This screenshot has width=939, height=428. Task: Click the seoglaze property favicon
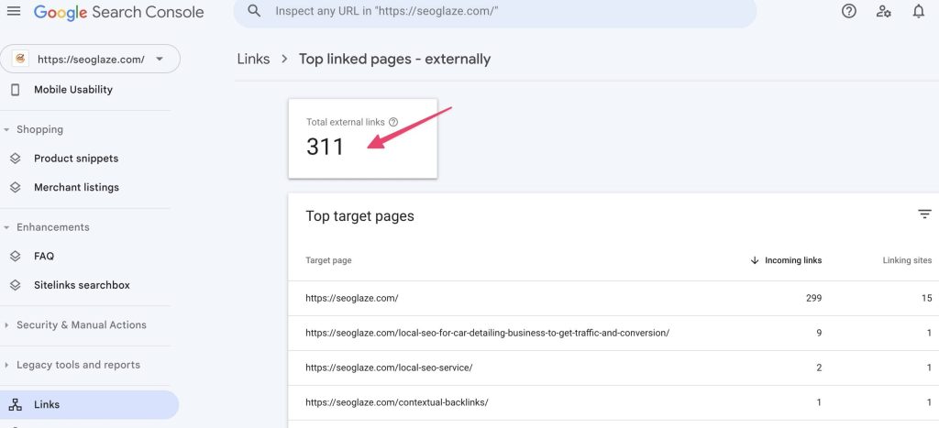tap(20, 59)
